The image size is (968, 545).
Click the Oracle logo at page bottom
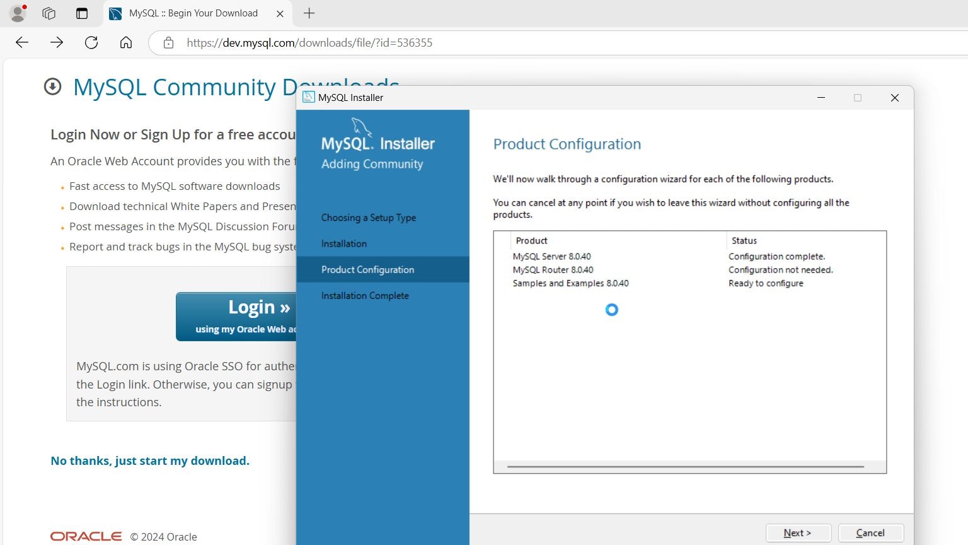pos(86,536)
